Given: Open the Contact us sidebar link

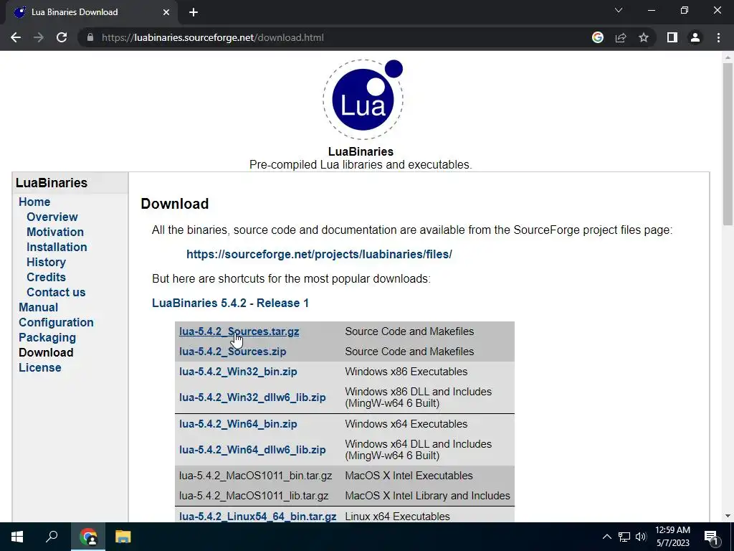Looking at the screenshot, I should pyautogui.click(x=56, y=293).
